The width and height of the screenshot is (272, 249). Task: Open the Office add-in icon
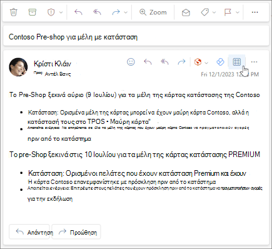pyautogui.click(x=198, y=62)
